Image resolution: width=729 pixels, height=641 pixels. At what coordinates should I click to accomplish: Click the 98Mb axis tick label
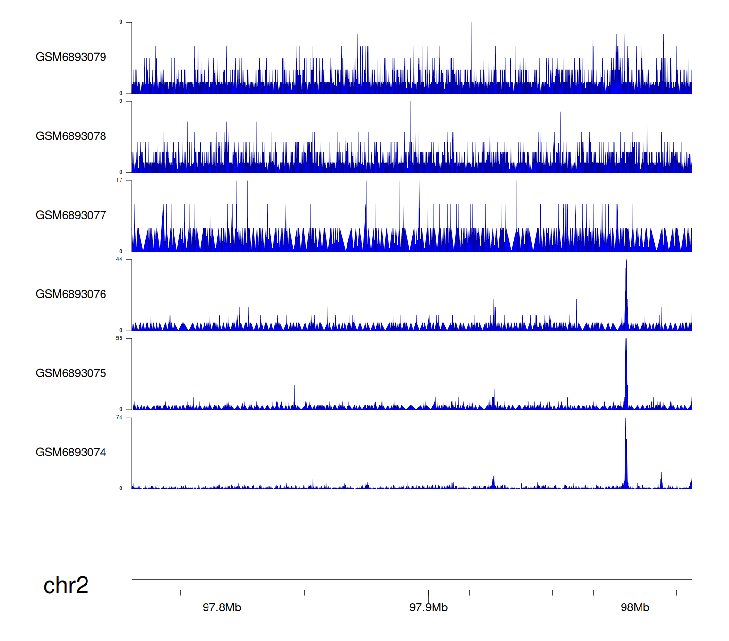pyautogui.click(x=635, y=607)
